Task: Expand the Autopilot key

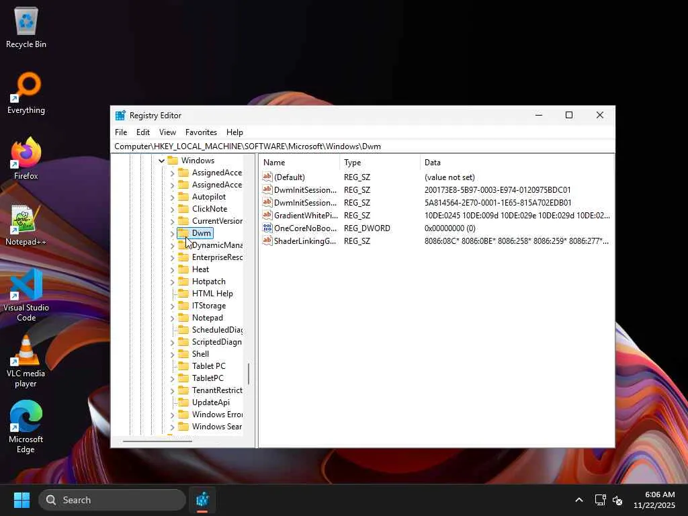Action: 172,198
